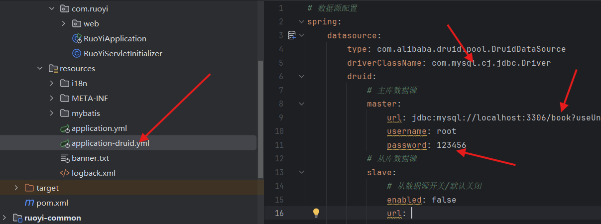The height and width of the screenshot is (224, 601).
Task: Click the jdbc:mysql url value
Action: coord(506,117)
